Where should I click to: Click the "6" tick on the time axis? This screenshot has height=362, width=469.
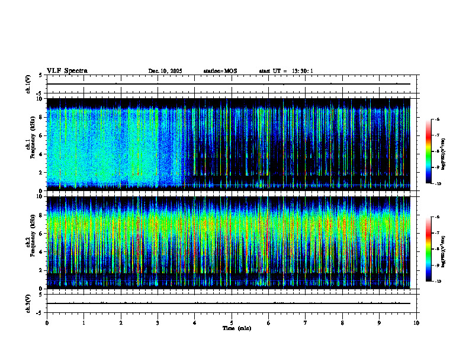click(x=269, y=323)
